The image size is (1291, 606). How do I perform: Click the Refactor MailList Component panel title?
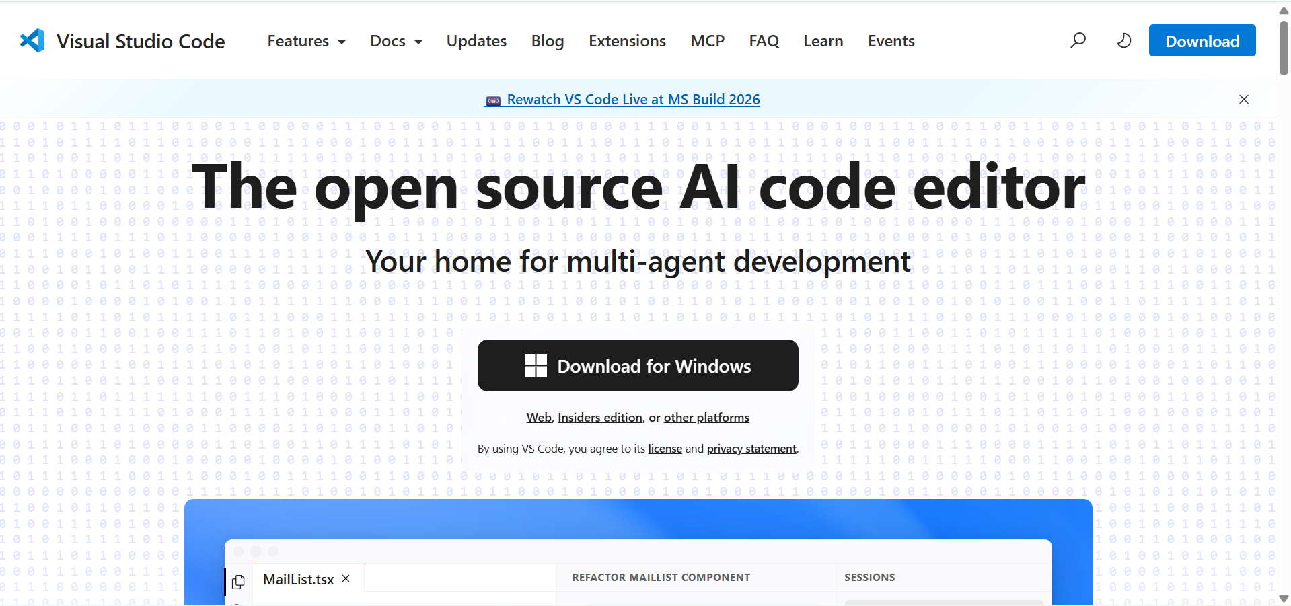661,578
